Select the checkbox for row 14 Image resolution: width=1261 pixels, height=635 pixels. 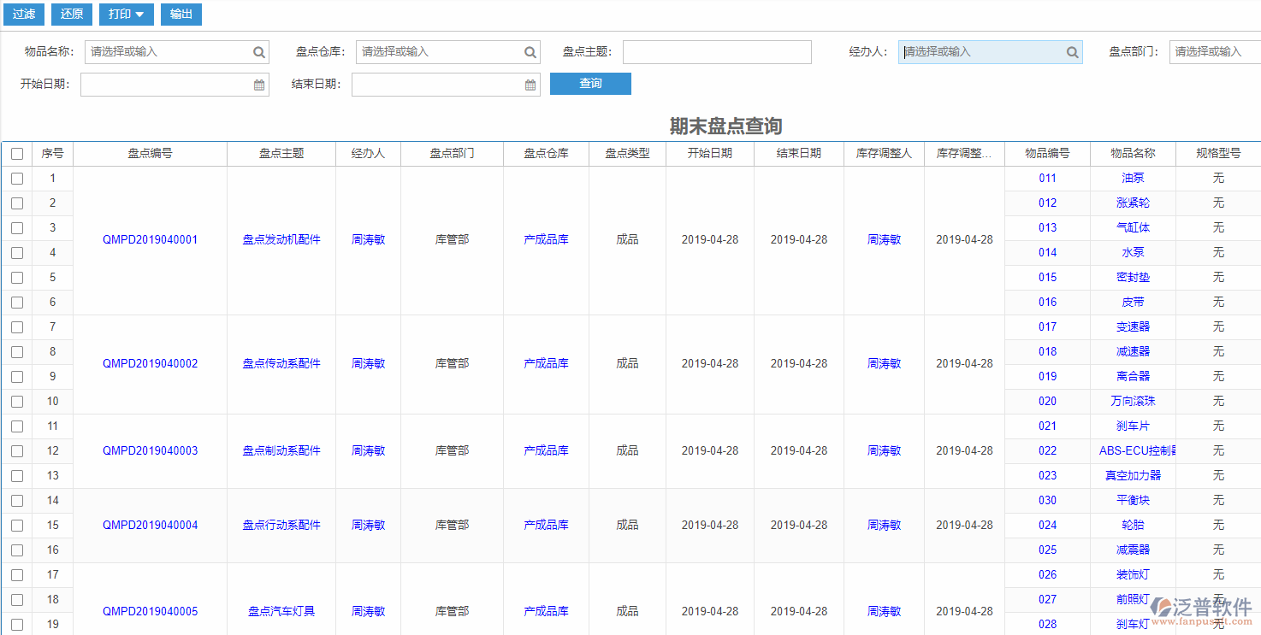(x=17, y=501)
